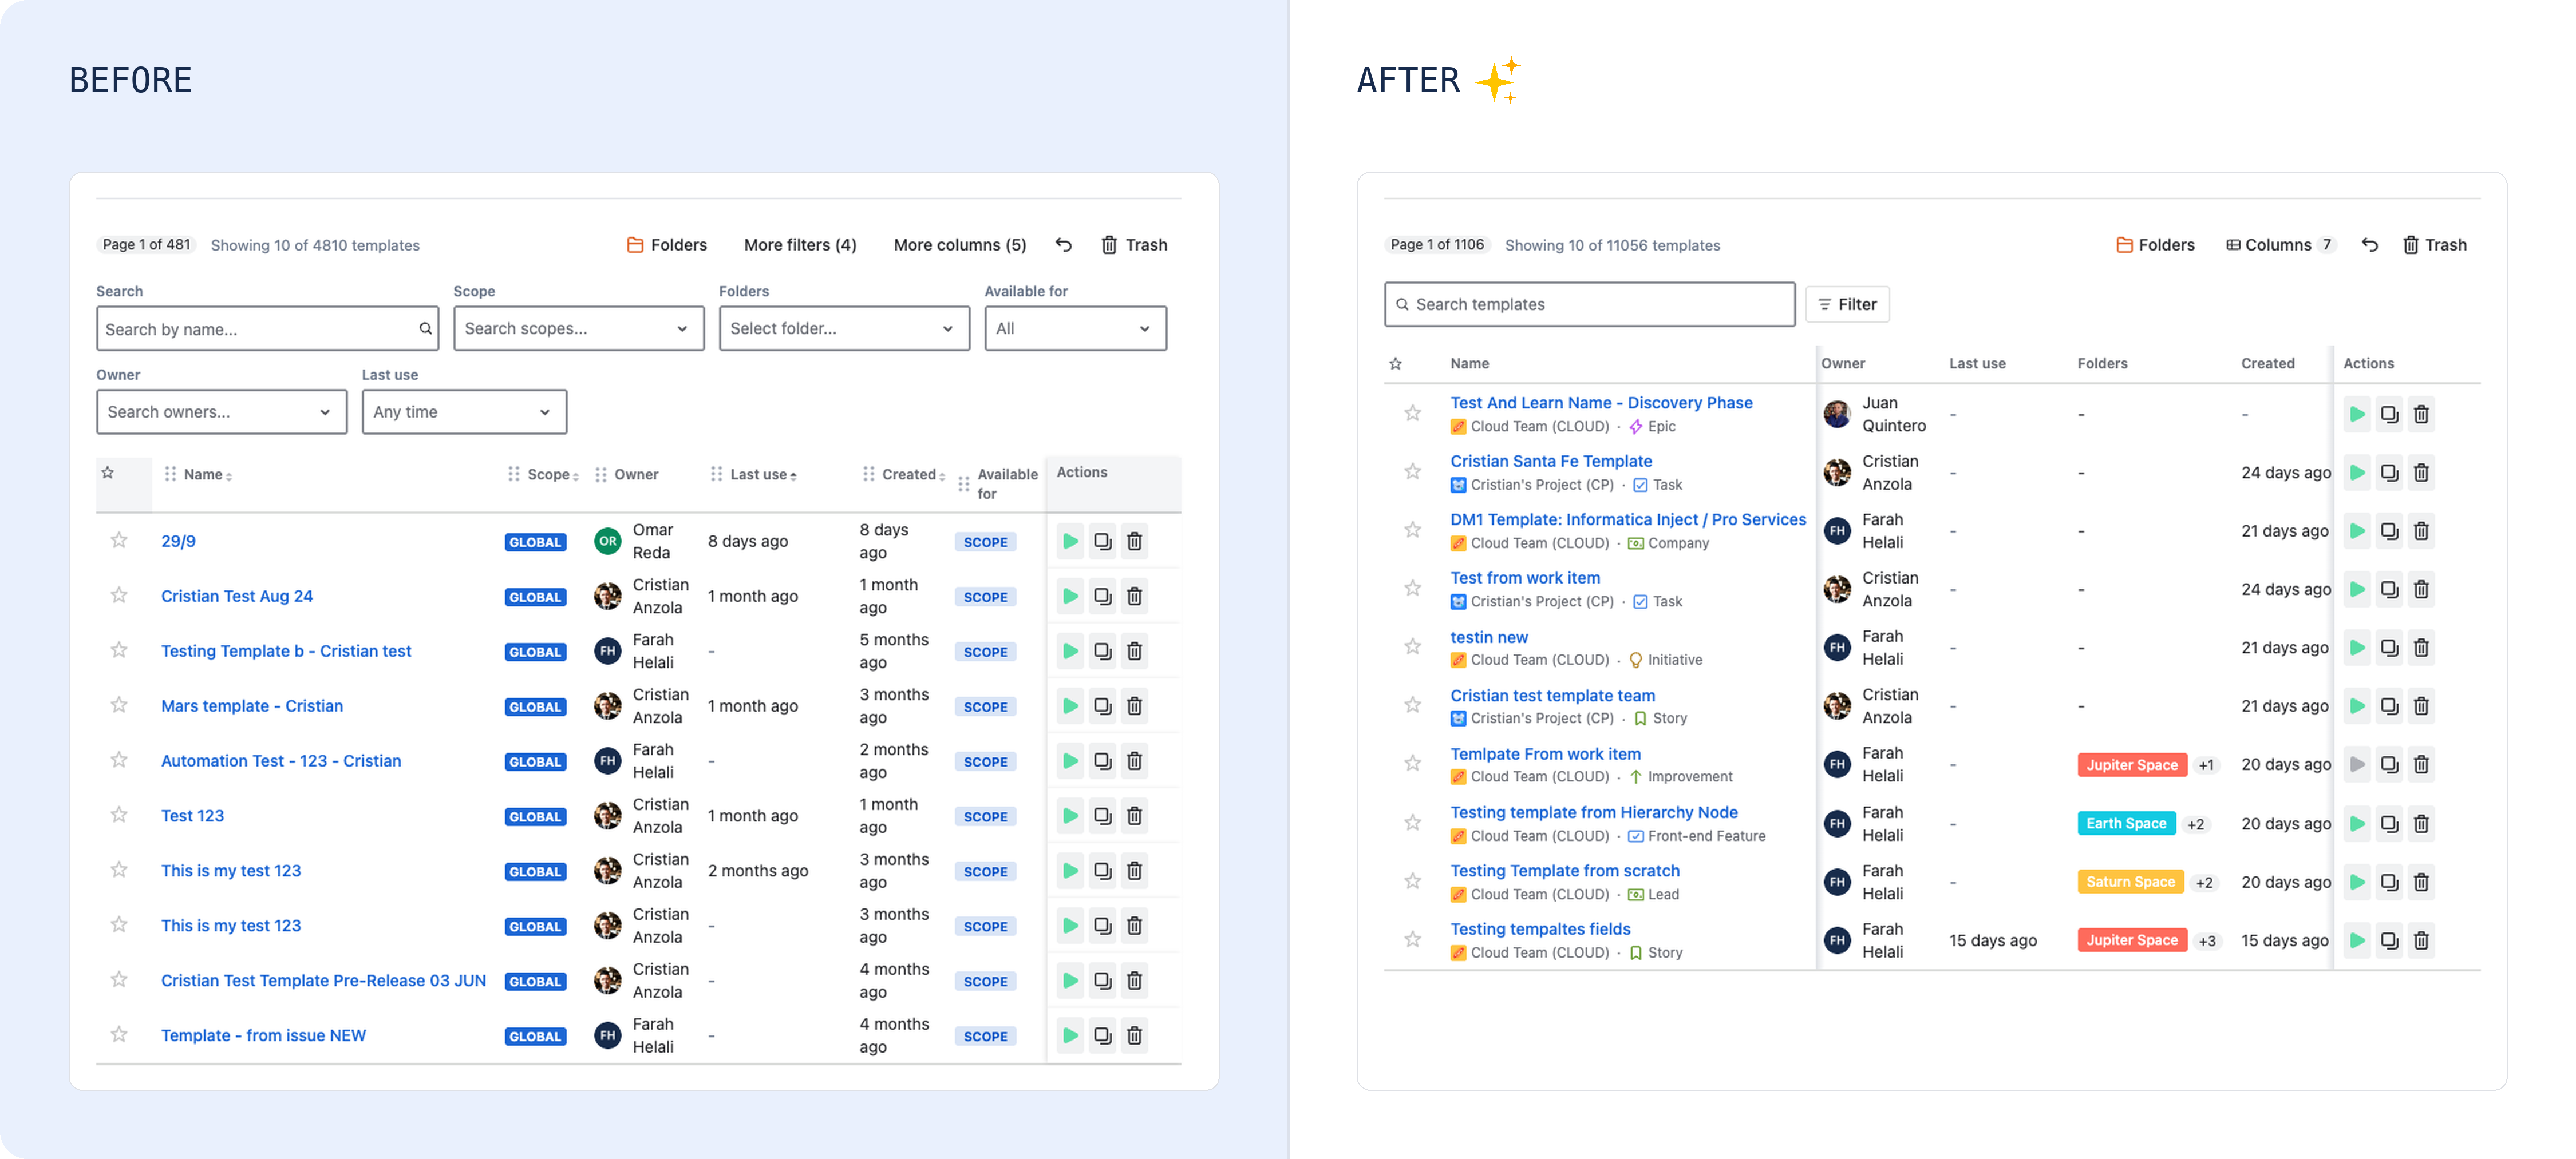Star the '29/9' template

pos(119,541)
